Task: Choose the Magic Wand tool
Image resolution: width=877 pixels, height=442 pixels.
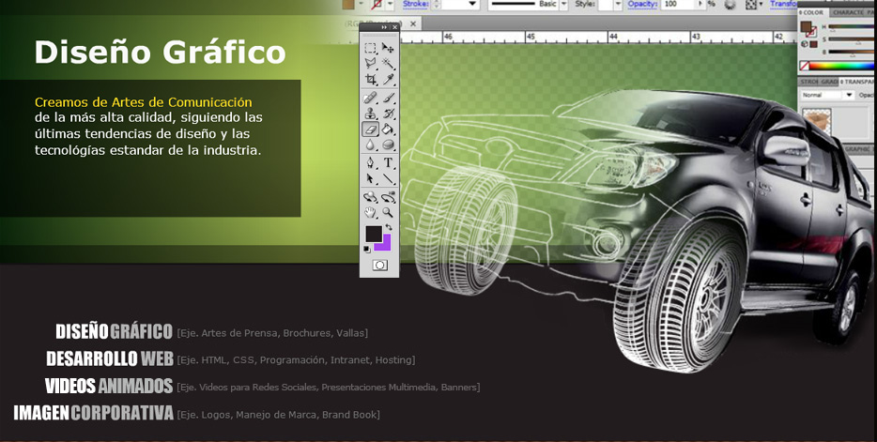Action: (x=388, y=64)
